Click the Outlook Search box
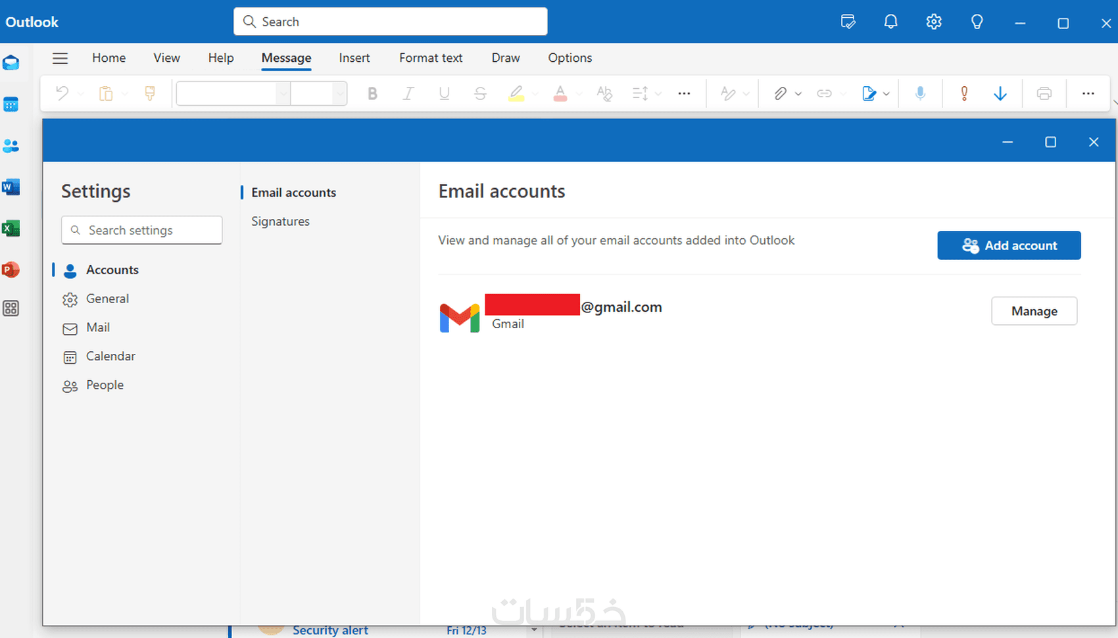 coord(391,22)
